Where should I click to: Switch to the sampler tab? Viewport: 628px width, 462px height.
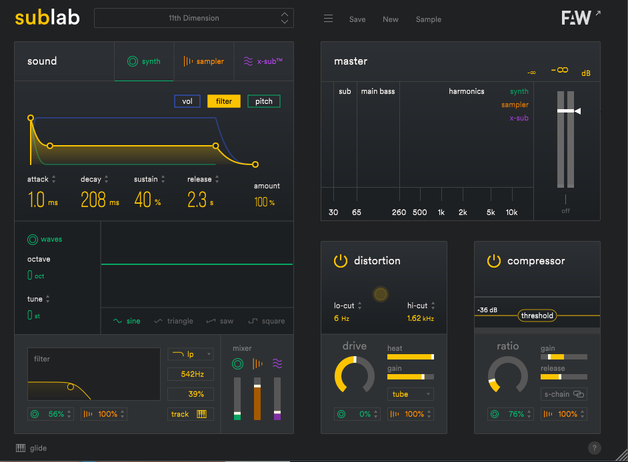(204, 61)
